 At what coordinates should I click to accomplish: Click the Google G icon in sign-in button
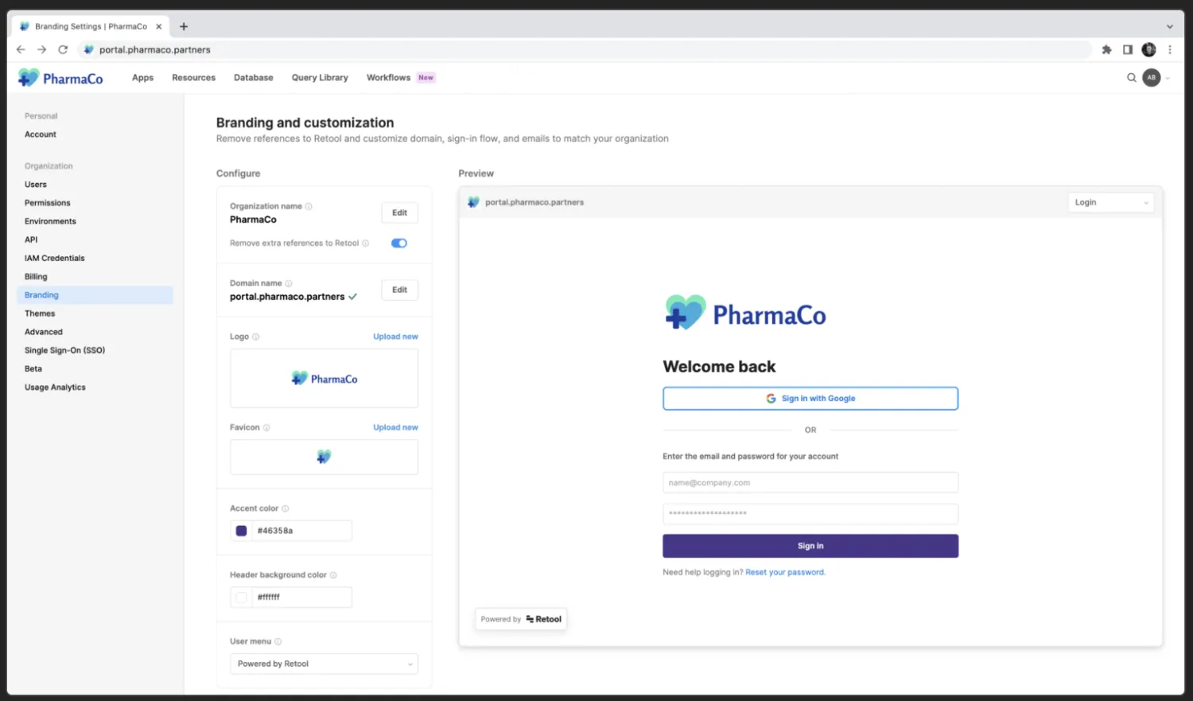click(x=771, y=399)
